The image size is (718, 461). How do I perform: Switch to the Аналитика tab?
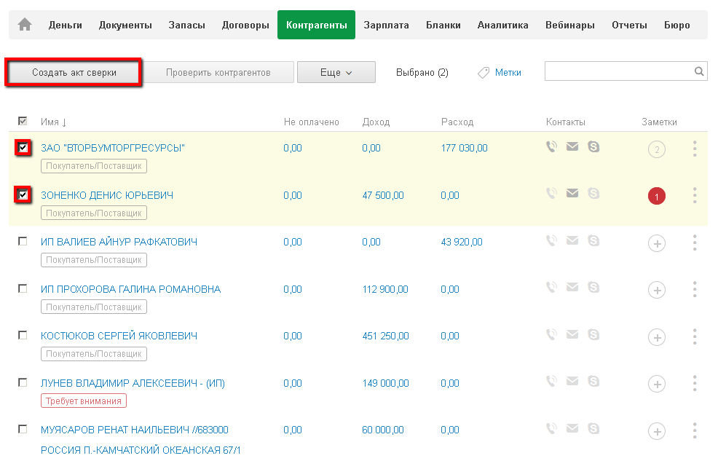(x=502, y=25)
